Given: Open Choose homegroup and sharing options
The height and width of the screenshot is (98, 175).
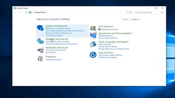Looking at the screenshot, I should (62, 44).
